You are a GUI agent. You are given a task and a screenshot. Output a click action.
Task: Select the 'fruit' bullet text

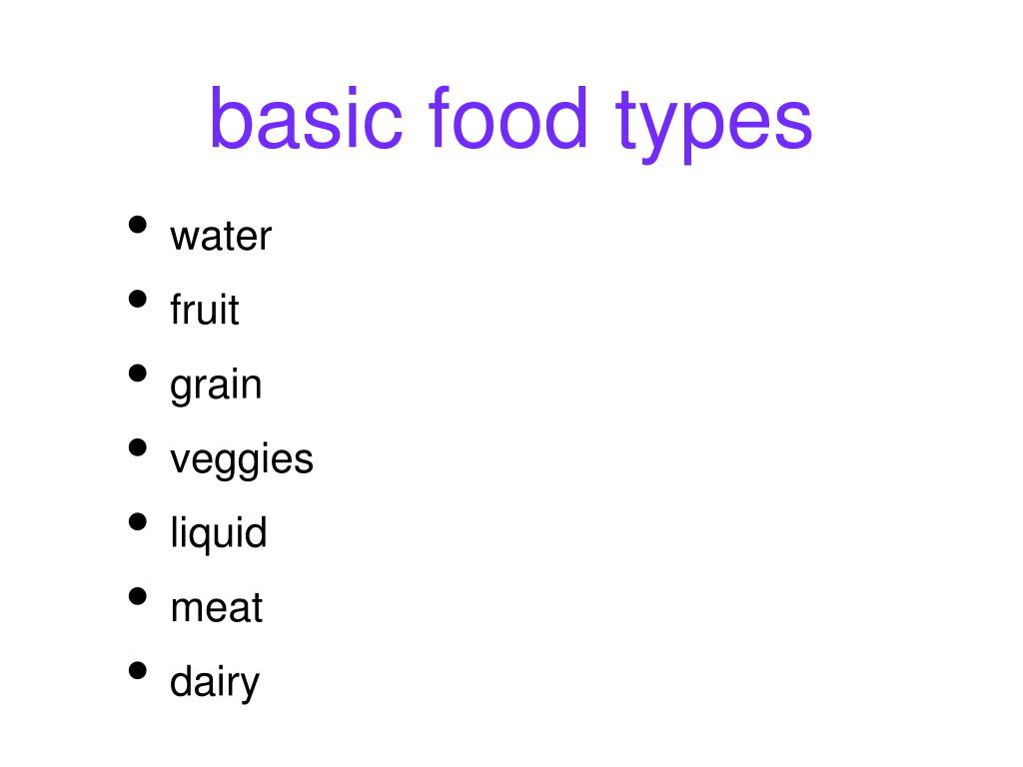204,309
